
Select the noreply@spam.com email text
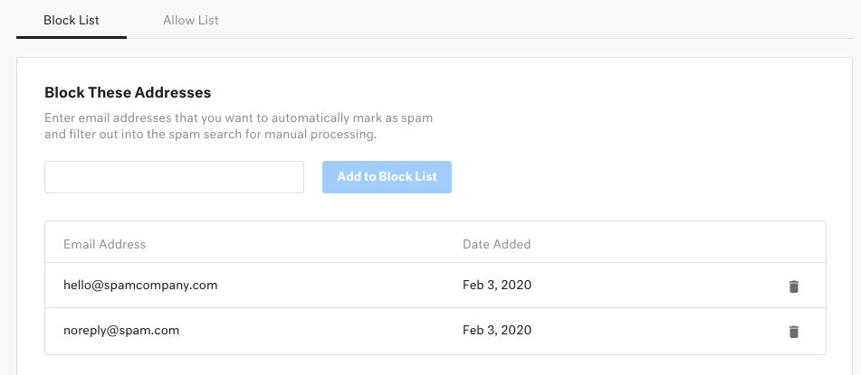coord(121,331)
